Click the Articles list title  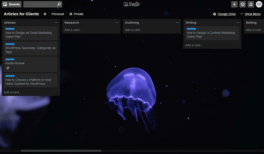coord(10,23)
